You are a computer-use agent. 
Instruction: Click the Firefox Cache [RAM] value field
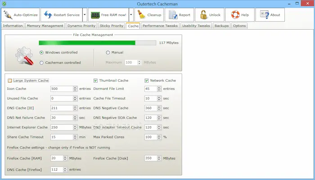tap(57, 158)
